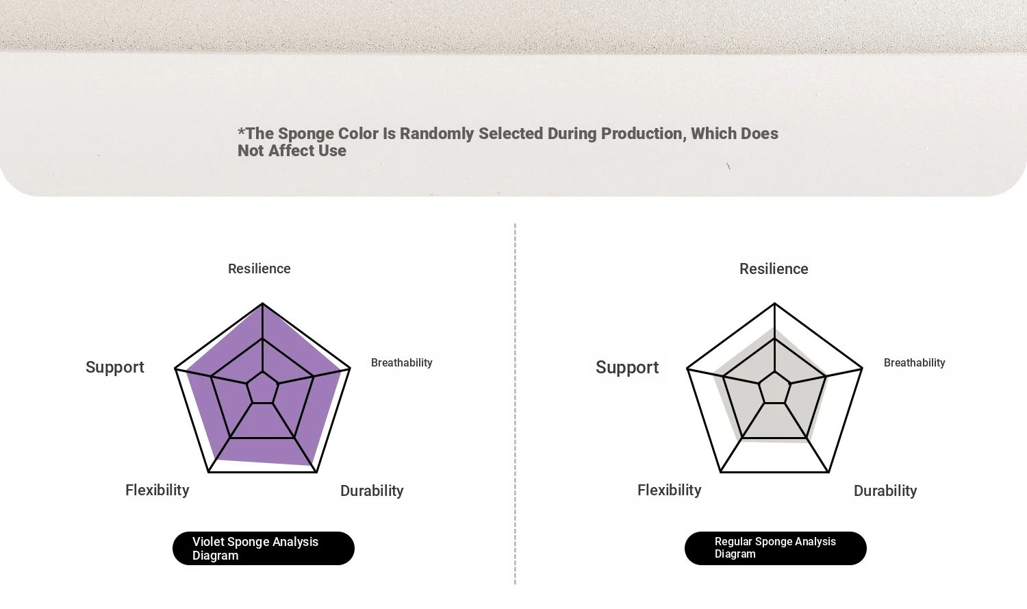
Task: Select the gray radar chart
Action: pyautogui.click(x=775, y=388)
